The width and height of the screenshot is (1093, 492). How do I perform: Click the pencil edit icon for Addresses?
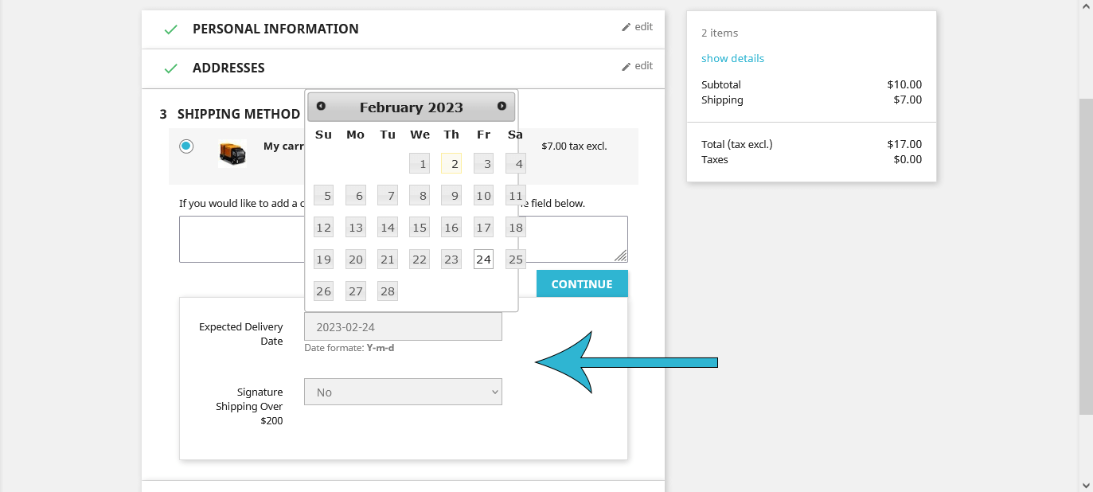pyautogui.click(x=626, y=66)
